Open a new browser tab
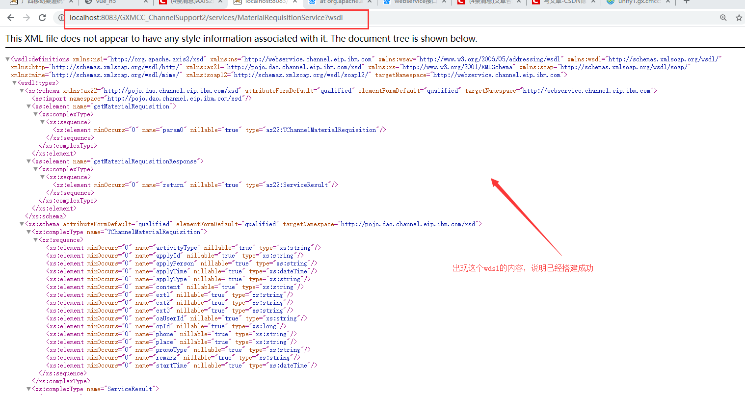This screenshot has width=745, height=395. (687, 1)
